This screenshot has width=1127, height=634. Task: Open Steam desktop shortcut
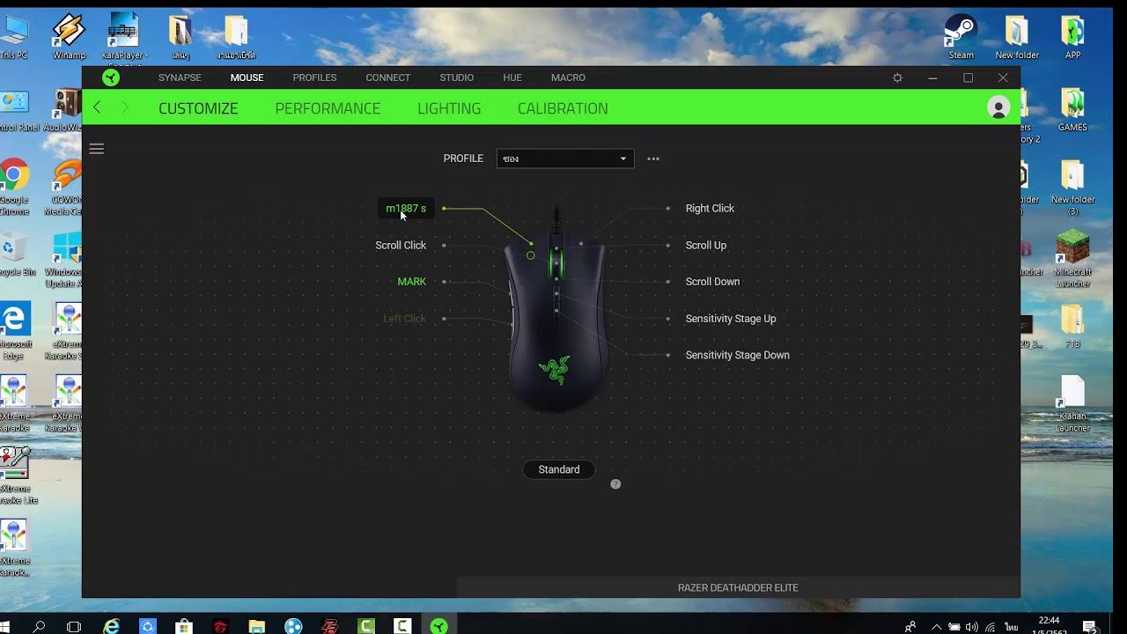pyautogui.click(x=961, y=37)
